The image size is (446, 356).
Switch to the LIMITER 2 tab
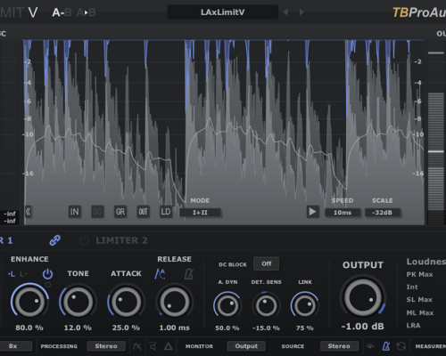(x=121, y=240)
